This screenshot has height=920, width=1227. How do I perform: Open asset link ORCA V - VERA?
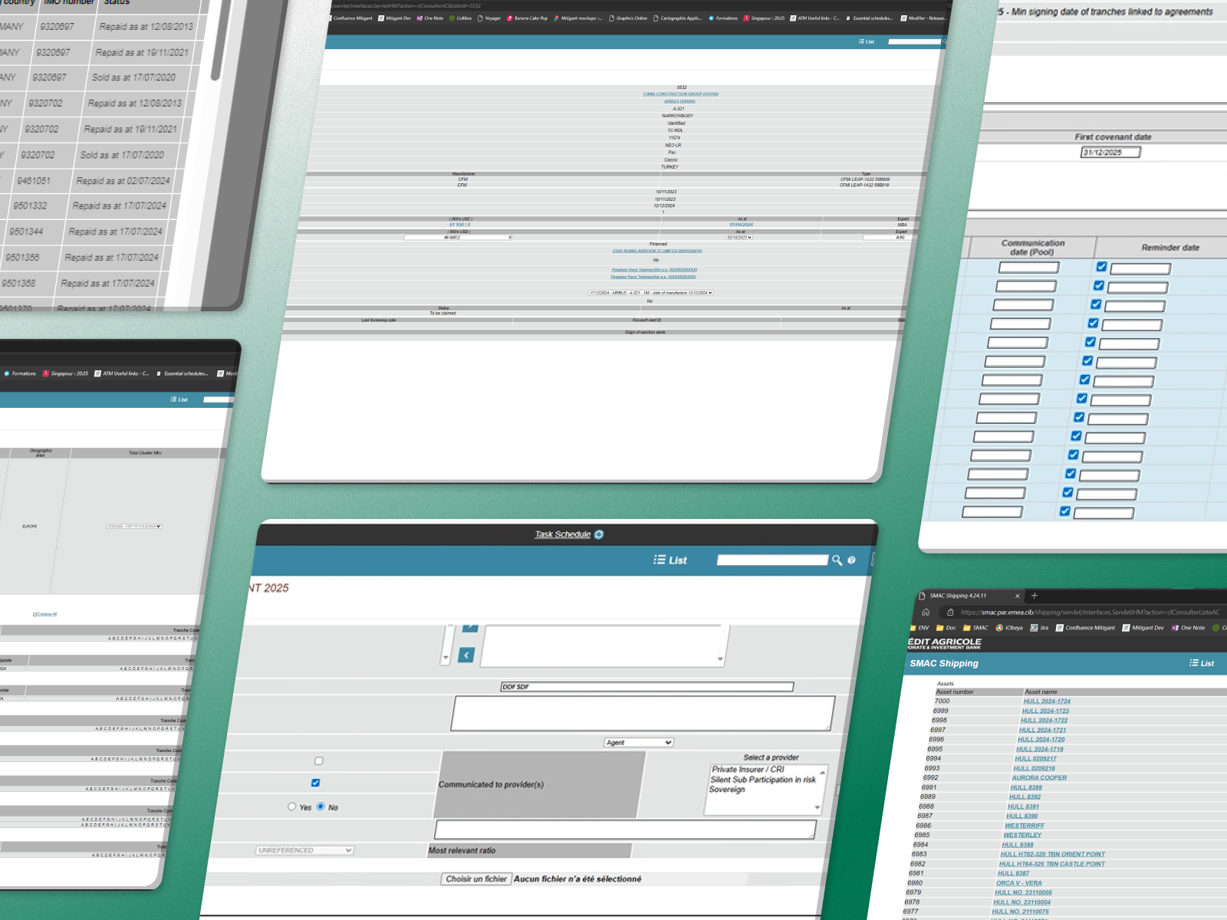(x=1019, y=883)
